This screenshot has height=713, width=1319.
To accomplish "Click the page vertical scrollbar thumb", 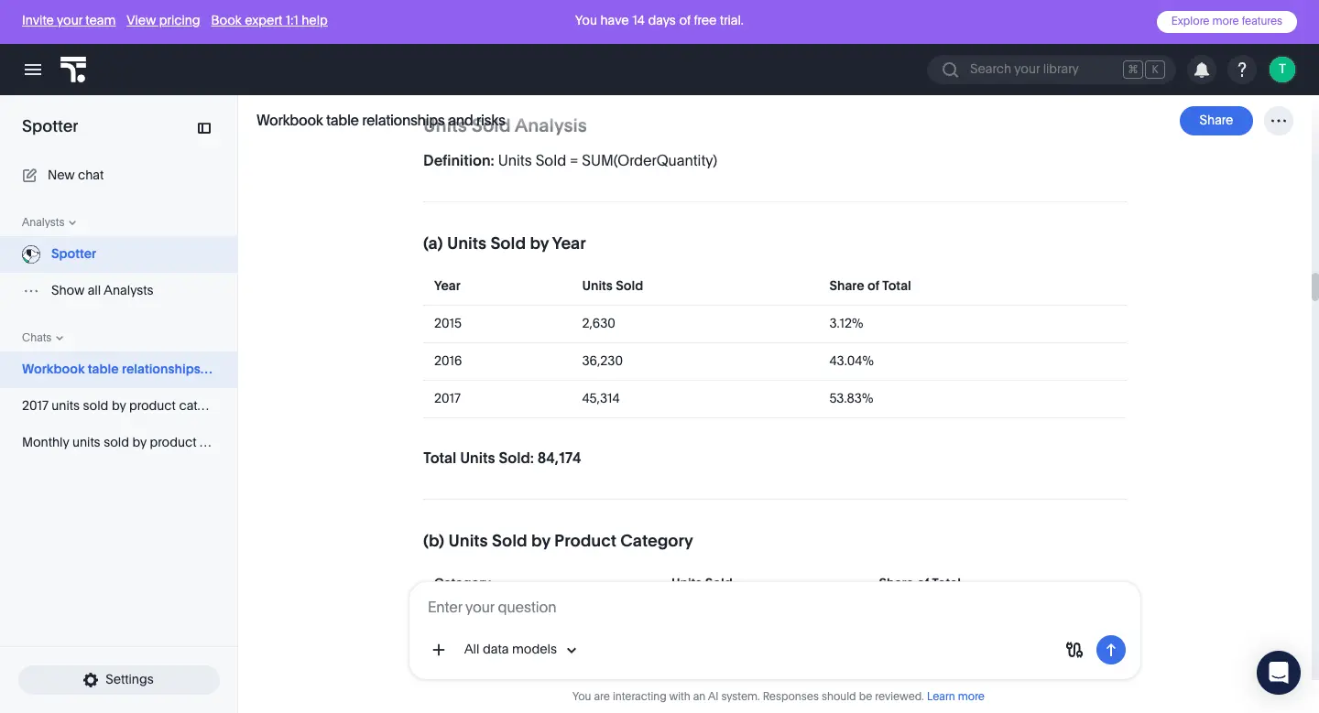I will (1315, 286).
